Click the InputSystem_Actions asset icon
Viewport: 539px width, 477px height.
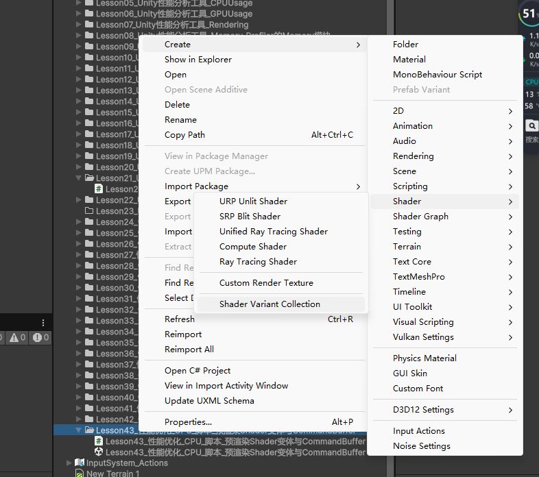pyautogui.click(x=80, y=463)
